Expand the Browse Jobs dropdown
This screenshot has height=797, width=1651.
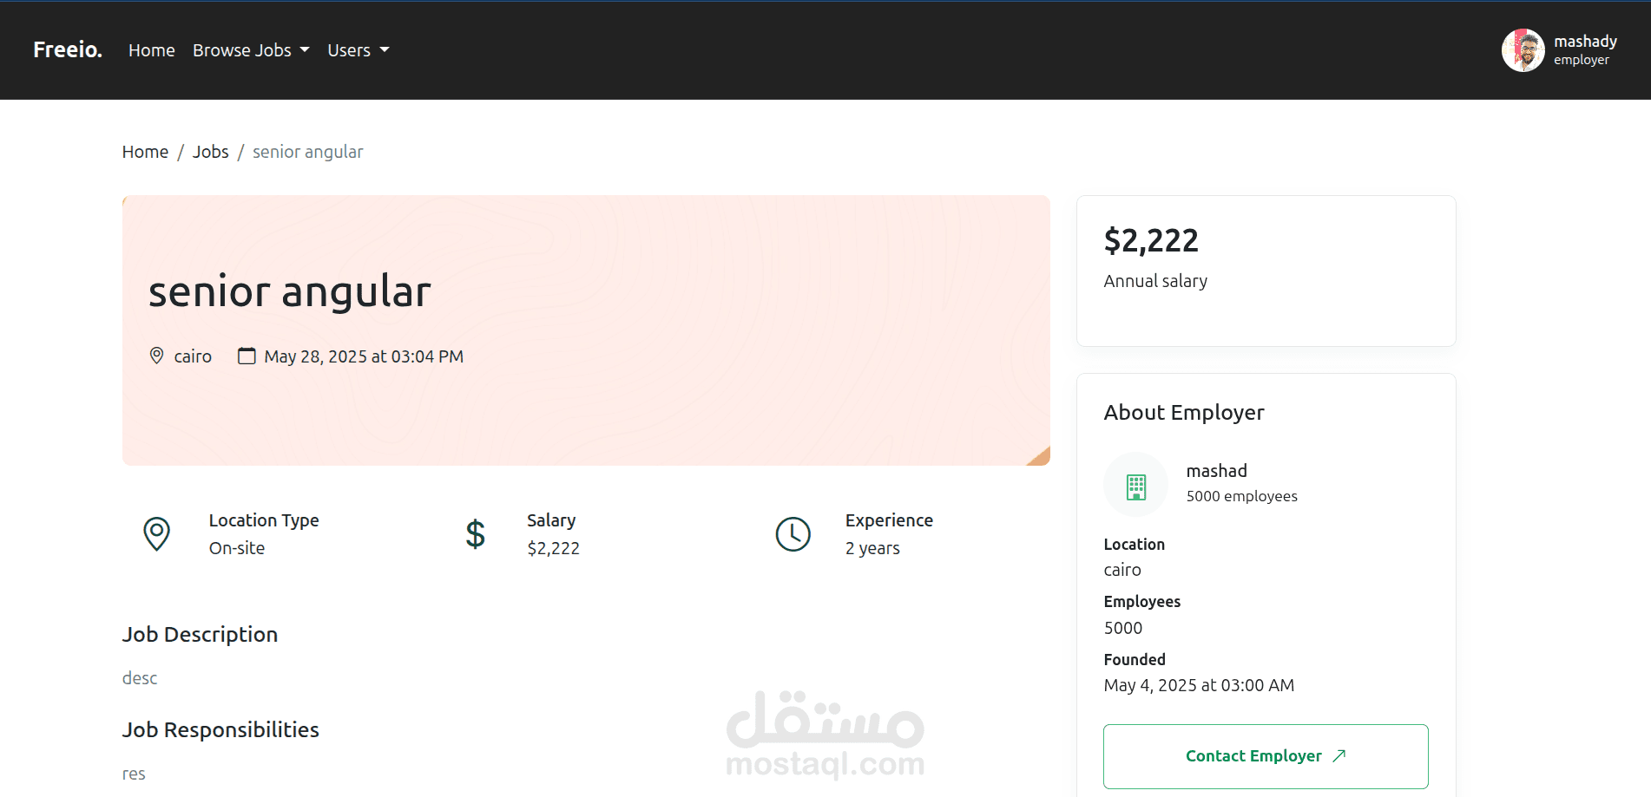tap(251, 50)
